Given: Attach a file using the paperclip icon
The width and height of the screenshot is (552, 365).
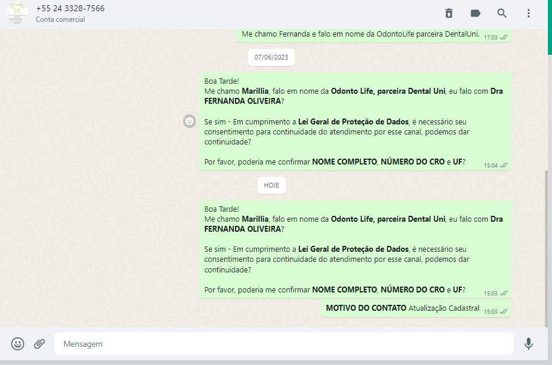Looking at the screenshot, I should pyautogui.click(x=40, y=344).
